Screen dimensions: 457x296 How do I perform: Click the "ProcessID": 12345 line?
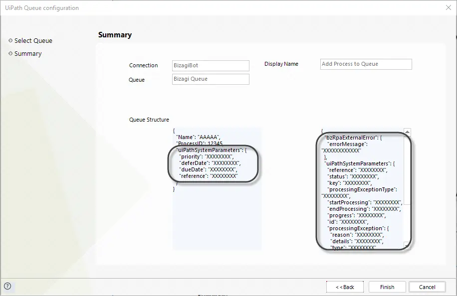pyautogui.click(x=200, y=144)
